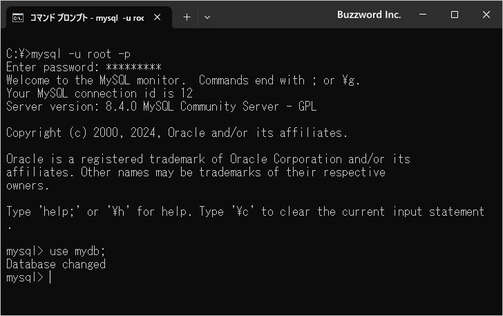The image size is (503, 316).
Task: Click the 'mysql -u root -p' command
Action: (x=81, y=54)
